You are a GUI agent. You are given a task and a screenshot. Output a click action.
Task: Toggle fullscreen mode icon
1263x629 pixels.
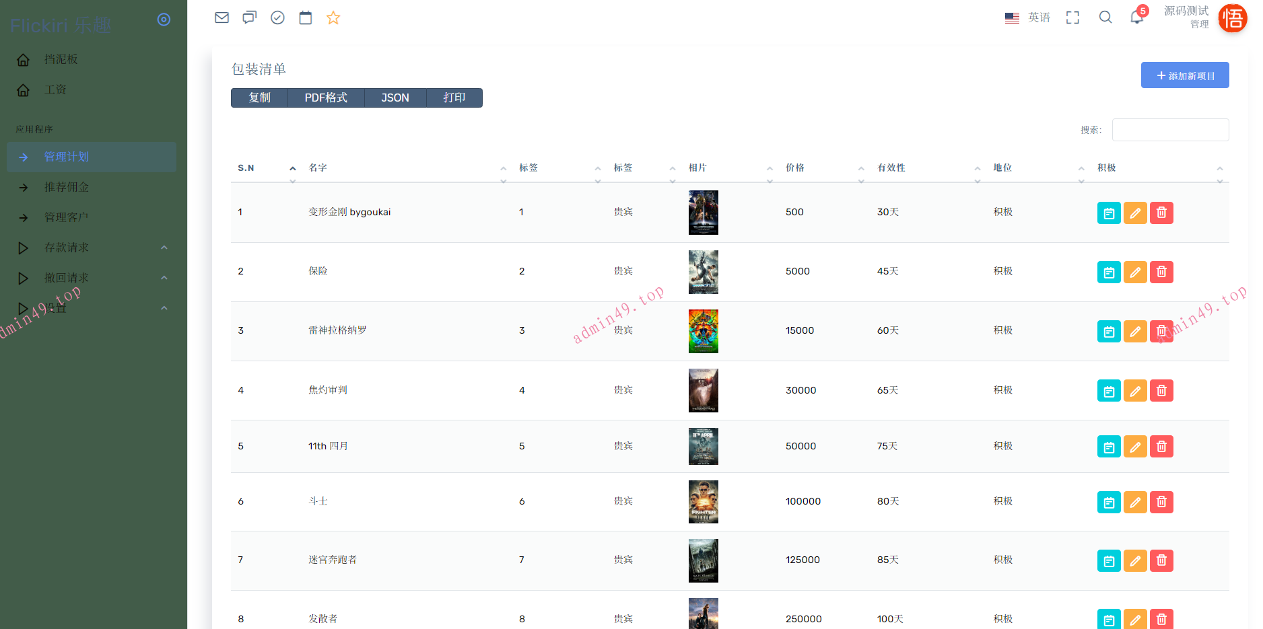pos(1072,17)
